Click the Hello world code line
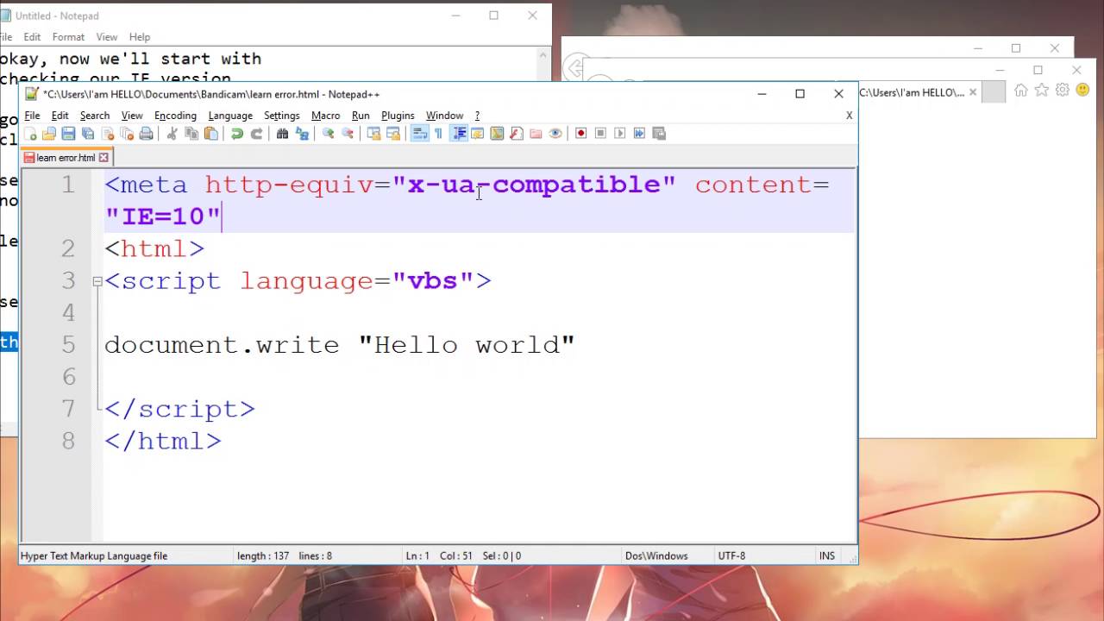The image size is (1104, 621). pyautogui.click(x=340, y=345)
